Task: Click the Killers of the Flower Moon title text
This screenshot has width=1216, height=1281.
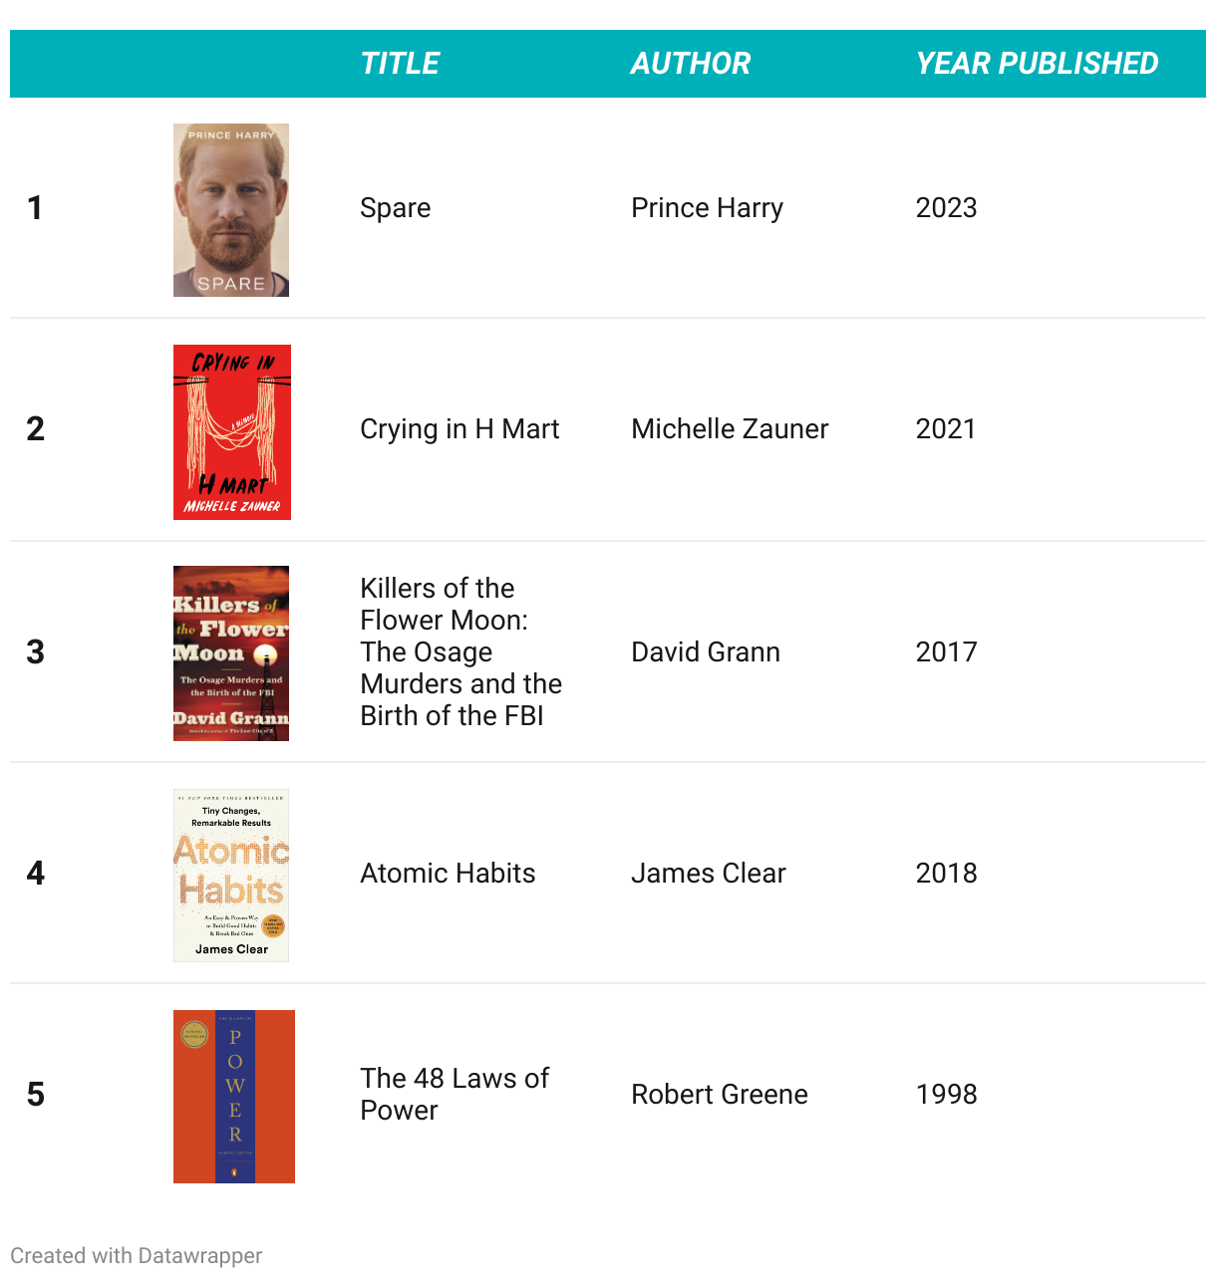Action: (461, 651)
